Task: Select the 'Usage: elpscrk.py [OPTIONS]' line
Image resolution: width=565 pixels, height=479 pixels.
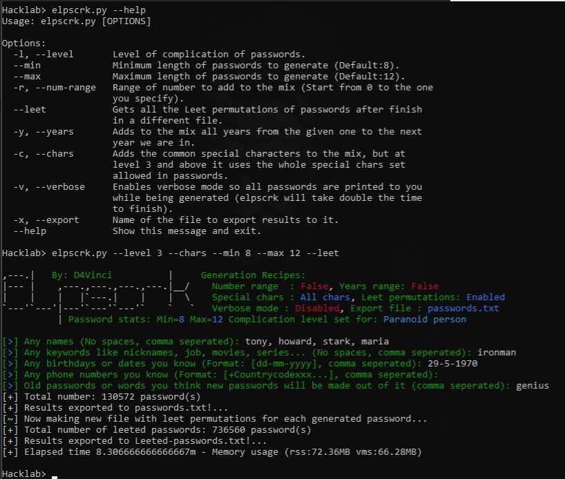Action: (77, 21)
